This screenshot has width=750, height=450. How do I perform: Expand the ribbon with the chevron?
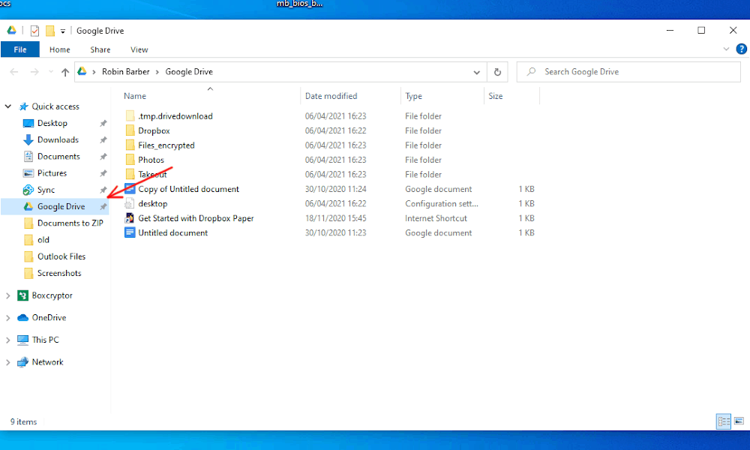click(726, 49)
